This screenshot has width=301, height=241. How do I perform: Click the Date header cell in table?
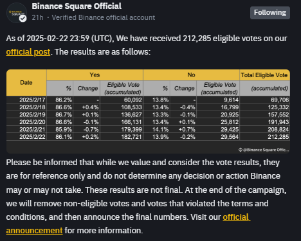pos(26,82)
